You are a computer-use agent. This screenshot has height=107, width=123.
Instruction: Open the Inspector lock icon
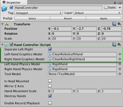point(115,3)
